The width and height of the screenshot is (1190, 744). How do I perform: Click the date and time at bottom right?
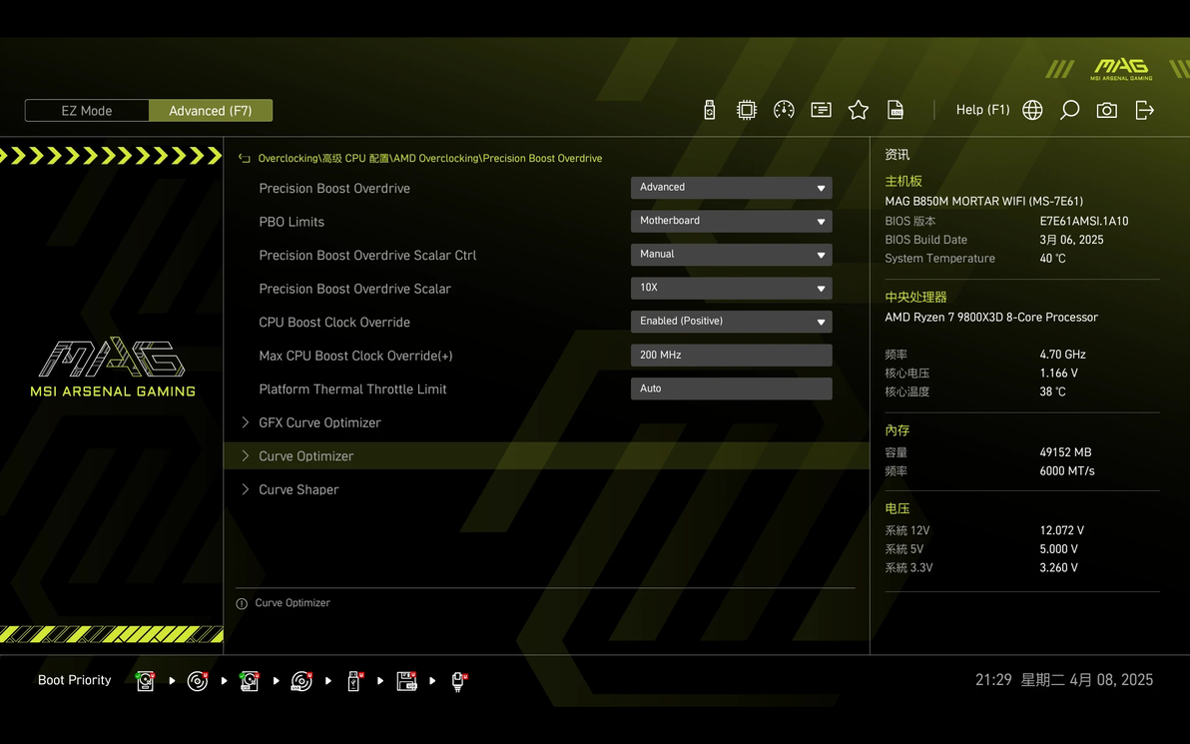tap(1064, 680)
